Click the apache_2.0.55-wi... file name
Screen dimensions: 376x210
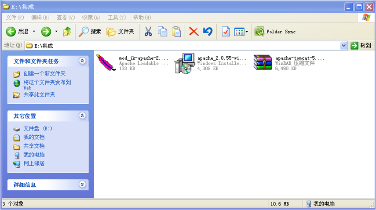222,58
